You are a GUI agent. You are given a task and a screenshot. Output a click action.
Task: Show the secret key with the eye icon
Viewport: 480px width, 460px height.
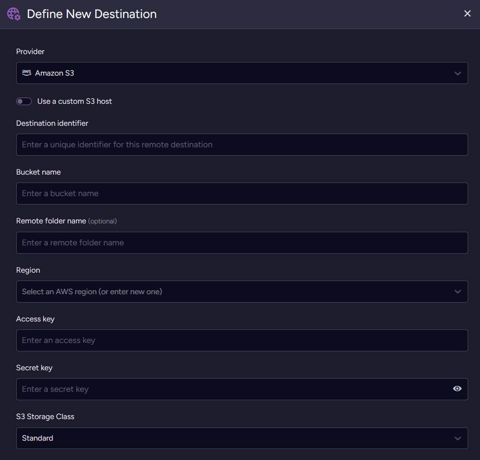457,389
